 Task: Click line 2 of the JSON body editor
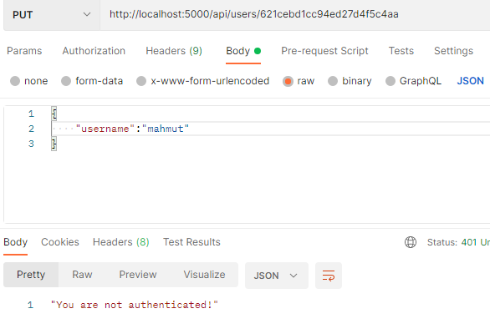[271, 129]
